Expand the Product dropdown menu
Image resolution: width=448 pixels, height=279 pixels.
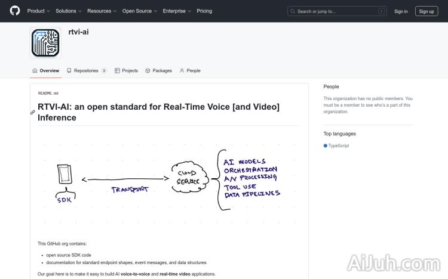point(39,11)
